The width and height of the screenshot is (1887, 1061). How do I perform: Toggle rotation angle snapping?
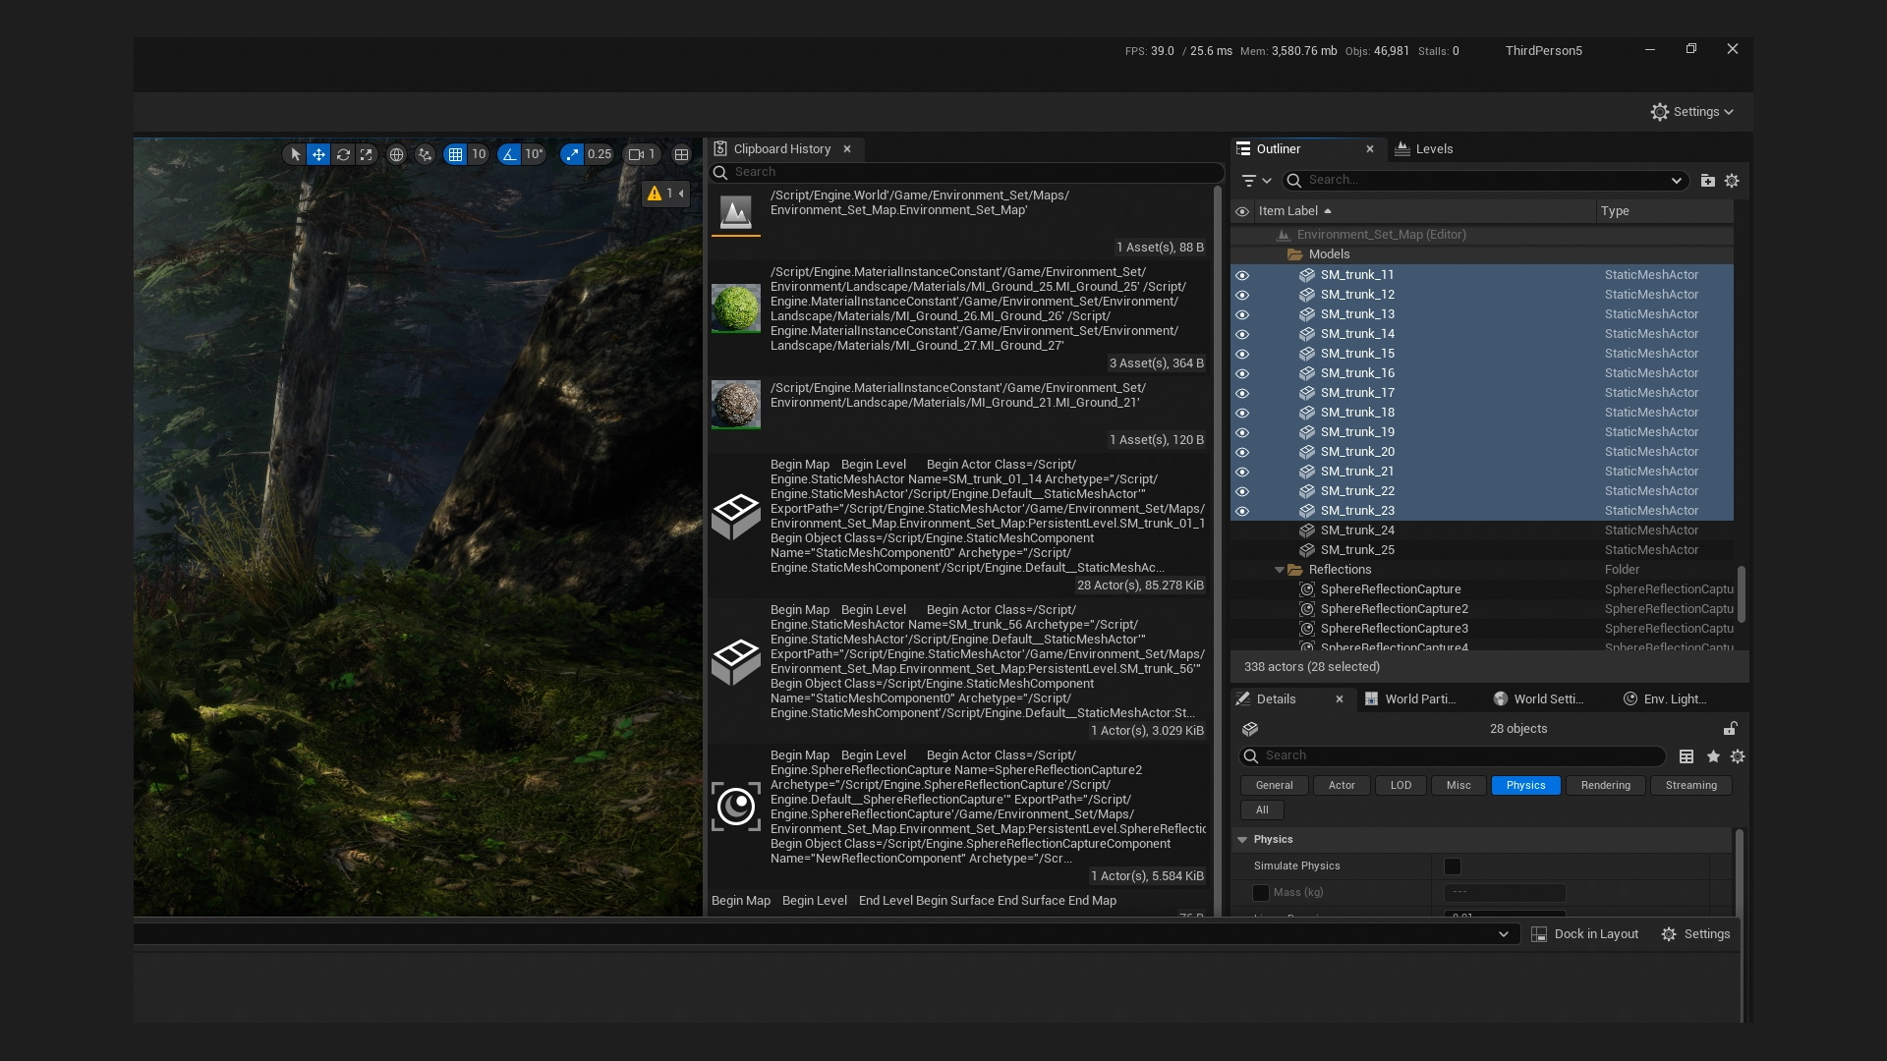[x=509, y=154]
